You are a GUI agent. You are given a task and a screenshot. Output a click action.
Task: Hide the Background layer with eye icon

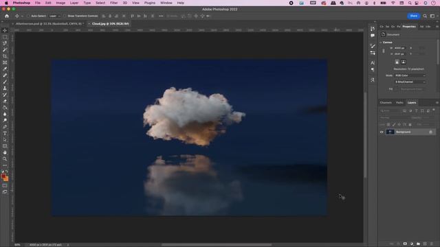pyautogui.click(x=382, y=132)
